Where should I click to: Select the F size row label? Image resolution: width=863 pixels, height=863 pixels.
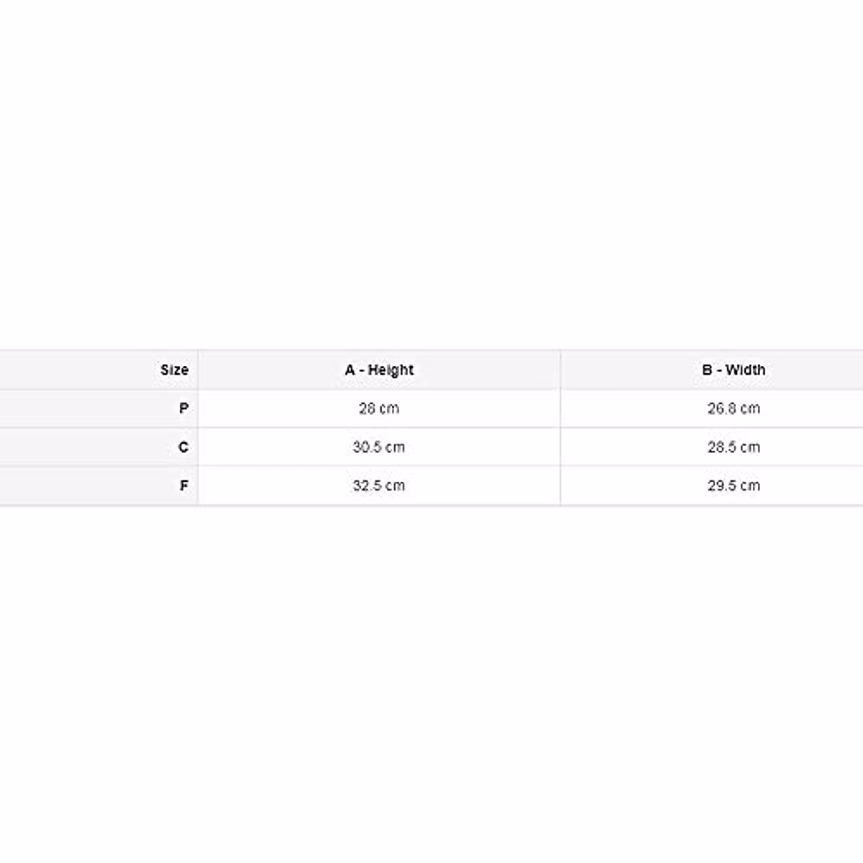[184, 485]
